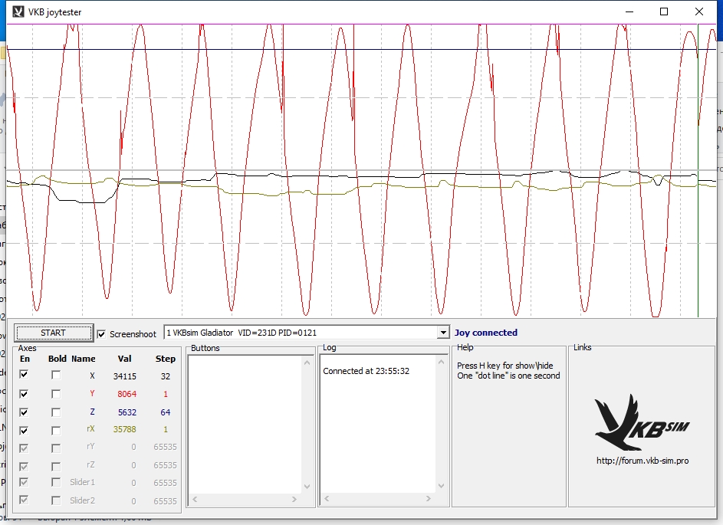The image size is (723, 525).
Task: Open the joystick device dropdown
Action: (x=442, y=333)
